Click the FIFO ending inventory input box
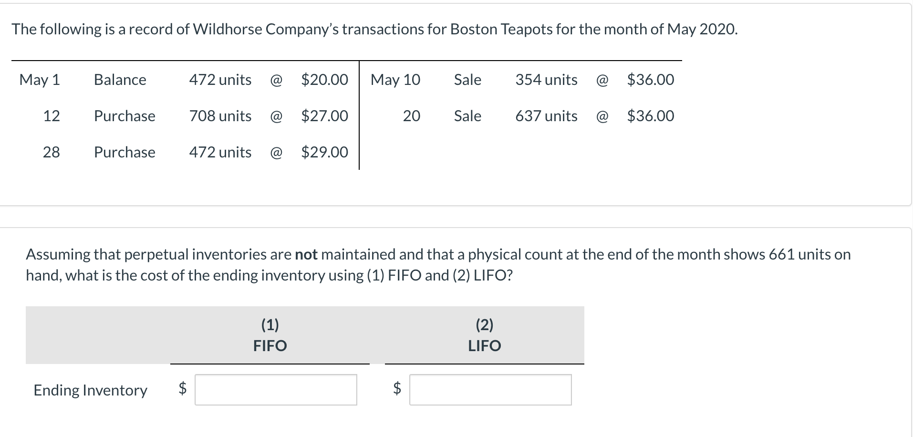 pyautogui.click(x=276, y=390)
